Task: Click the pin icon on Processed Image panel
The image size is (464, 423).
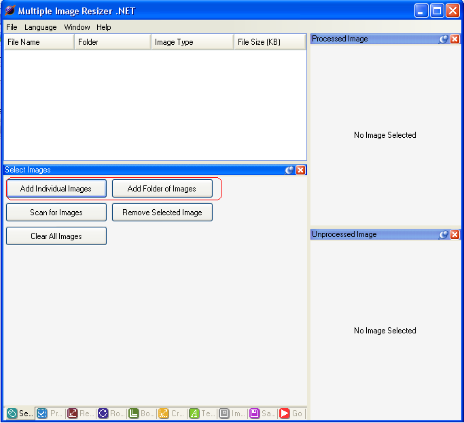Action: [444, 39]
